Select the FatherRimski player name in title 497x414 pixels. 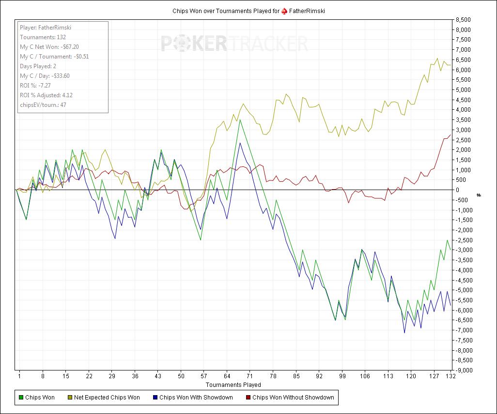pyautogui.click(x=307, y=11)
